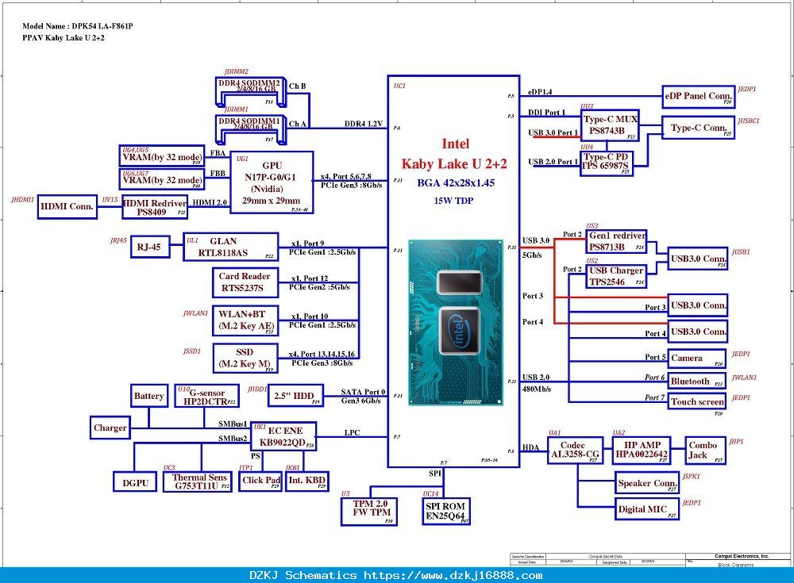Click the Compal Electronics, Inc. title block text
The image size is (794, 583).
(742, 556)
